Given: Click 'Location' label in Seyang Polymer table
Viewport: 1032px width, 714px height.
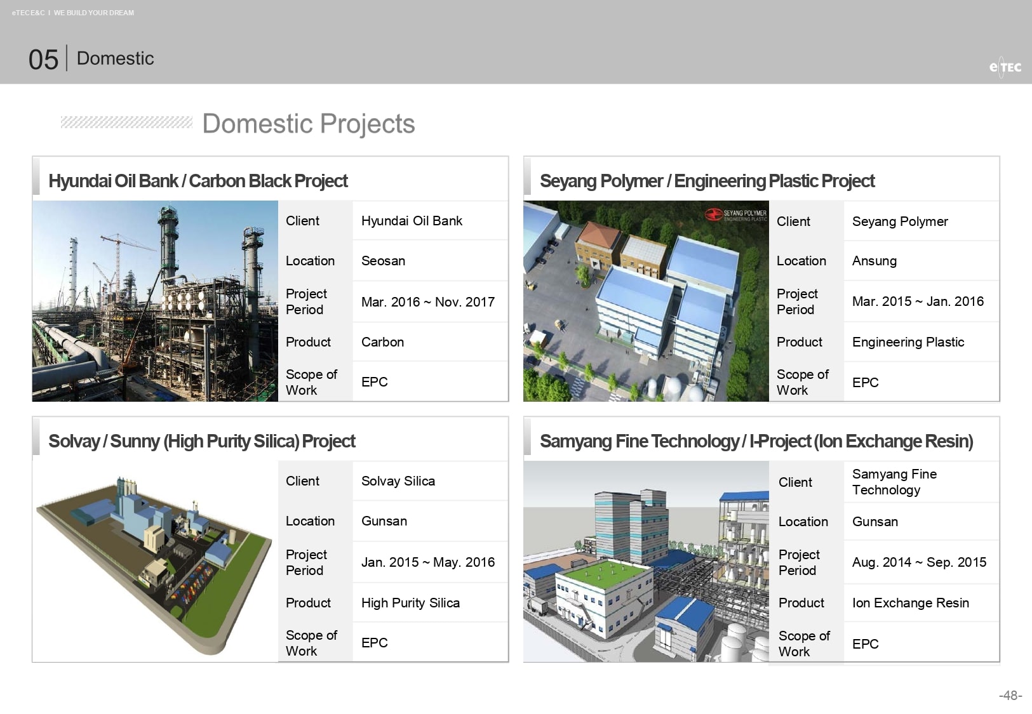Looking at the screenshot, I should pos(801,261).
